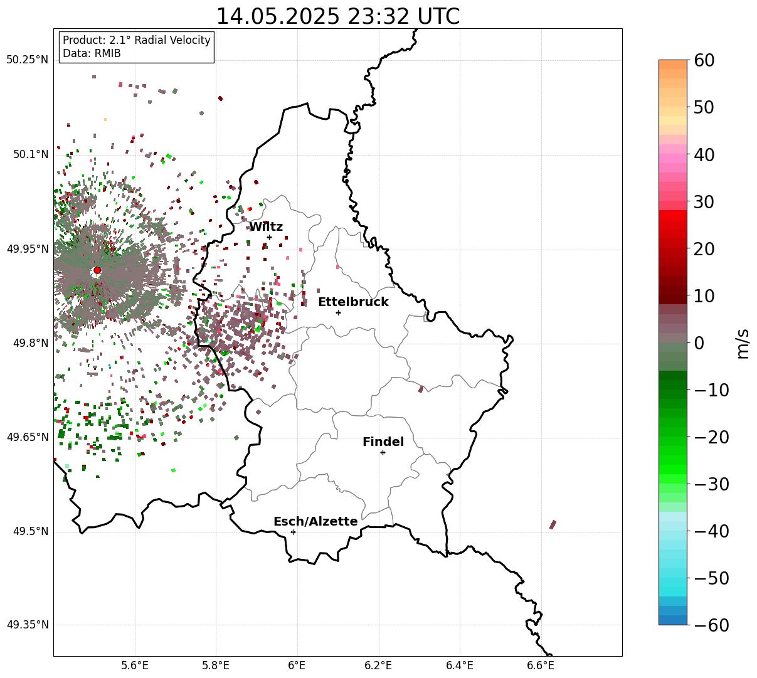Click the 50.25°N latitude label
Screen dimensions: 757x678
(27, 60)
